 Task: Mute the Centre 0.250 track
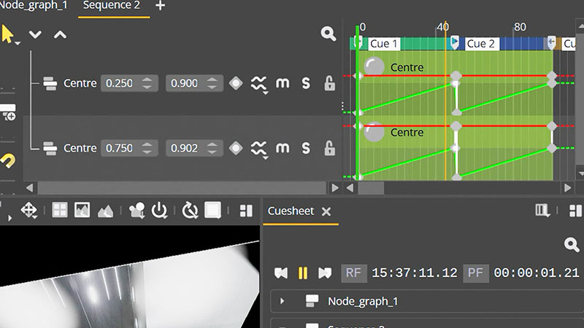[283, 83]
